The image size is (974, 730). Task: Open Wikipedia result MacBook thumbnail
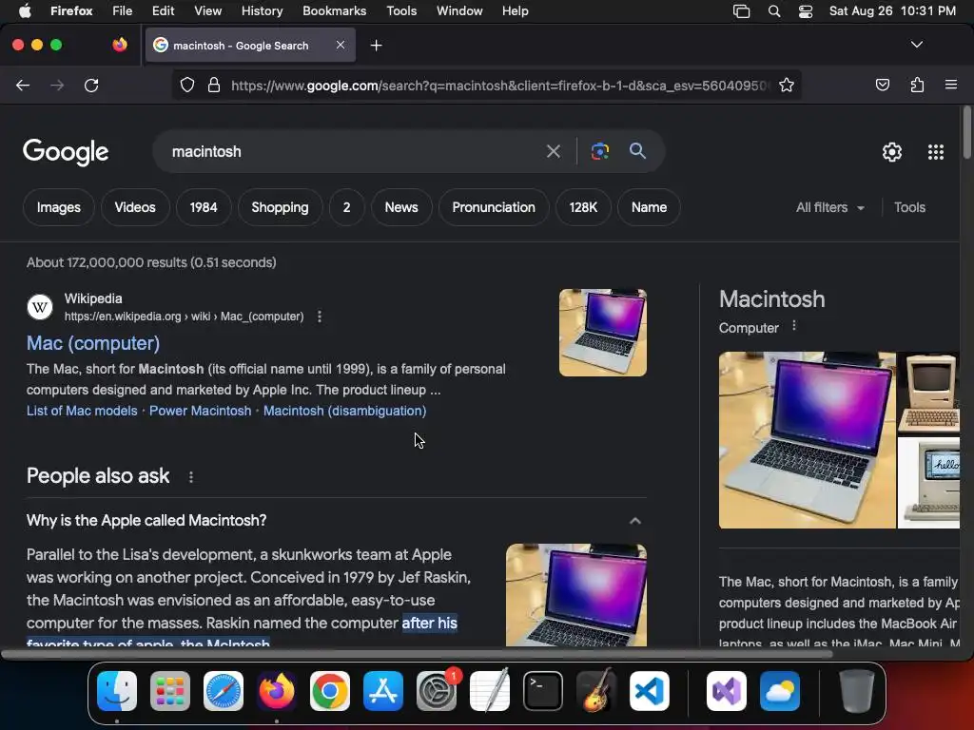pyautogui.click(x=602, y=332)
